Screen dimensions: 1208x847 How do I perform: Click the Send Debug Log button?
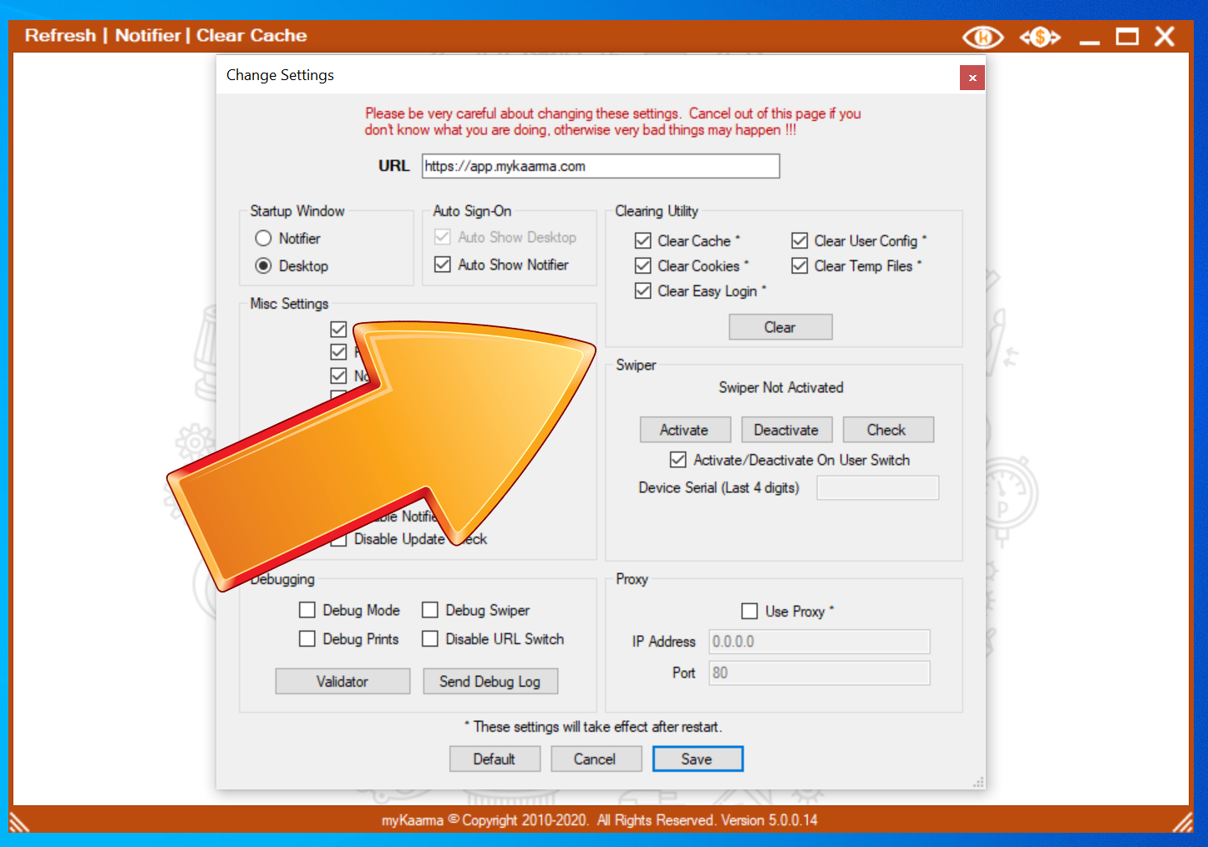pos(490,682)
